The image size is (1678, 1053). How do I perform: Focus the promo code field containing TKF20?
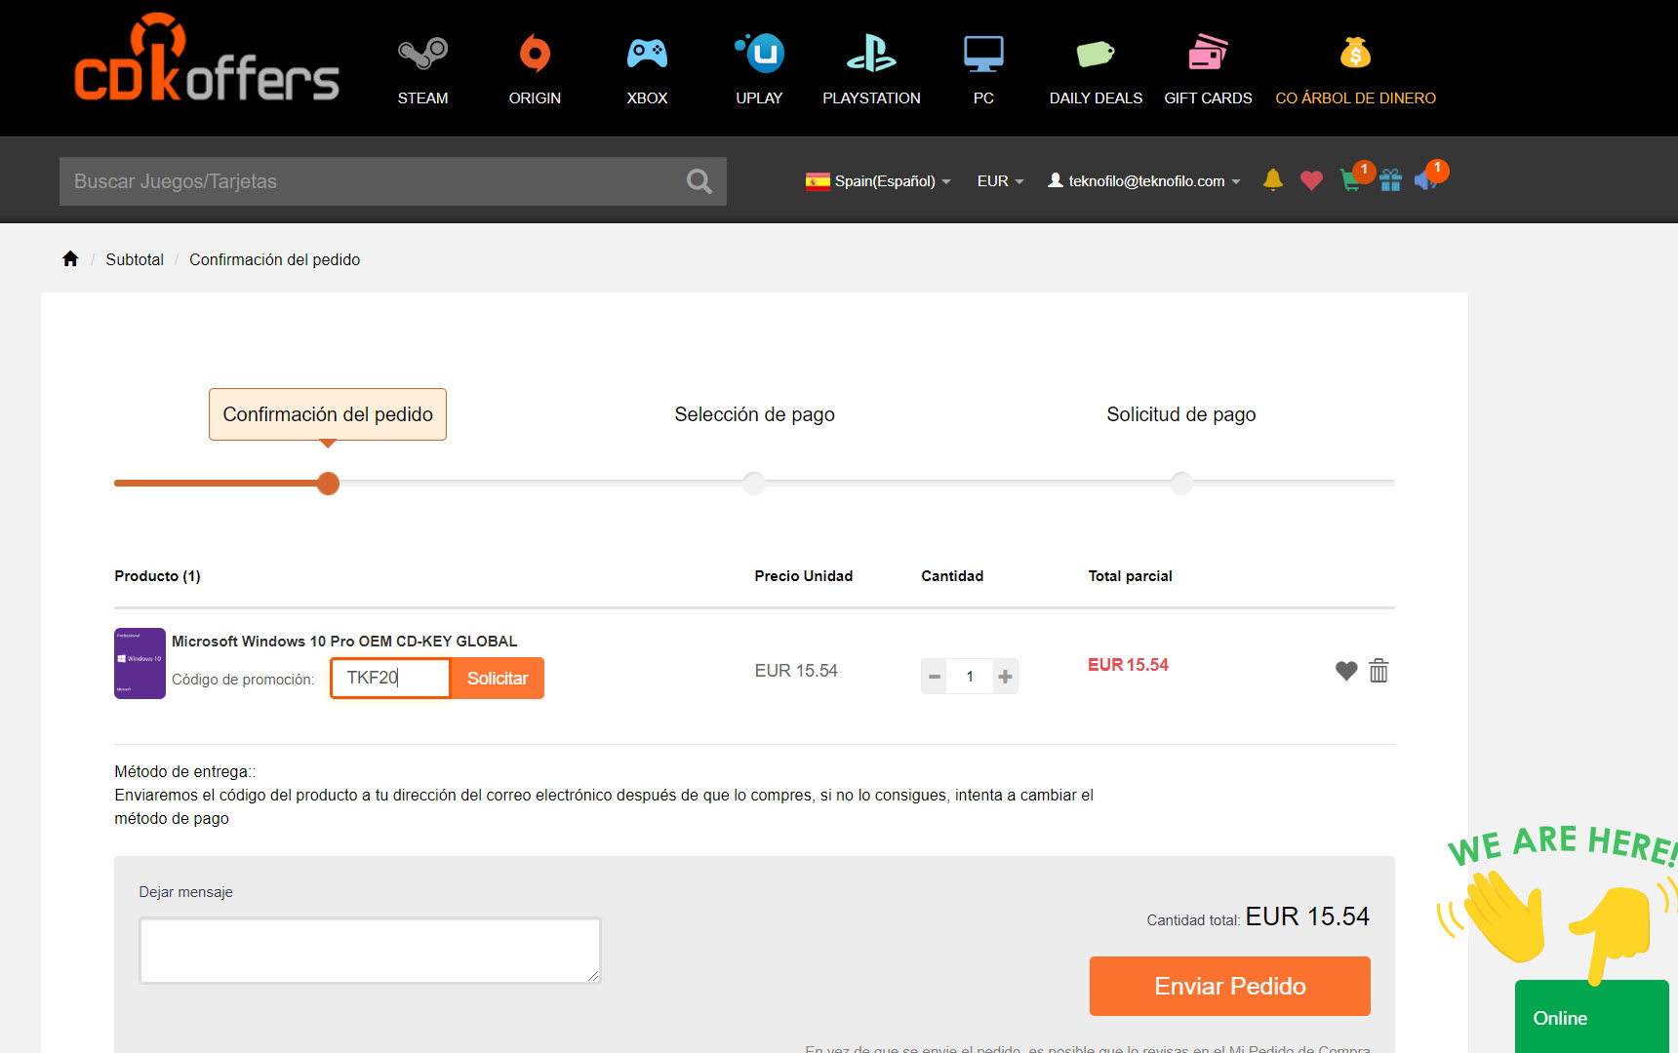[x=390, y=679]
